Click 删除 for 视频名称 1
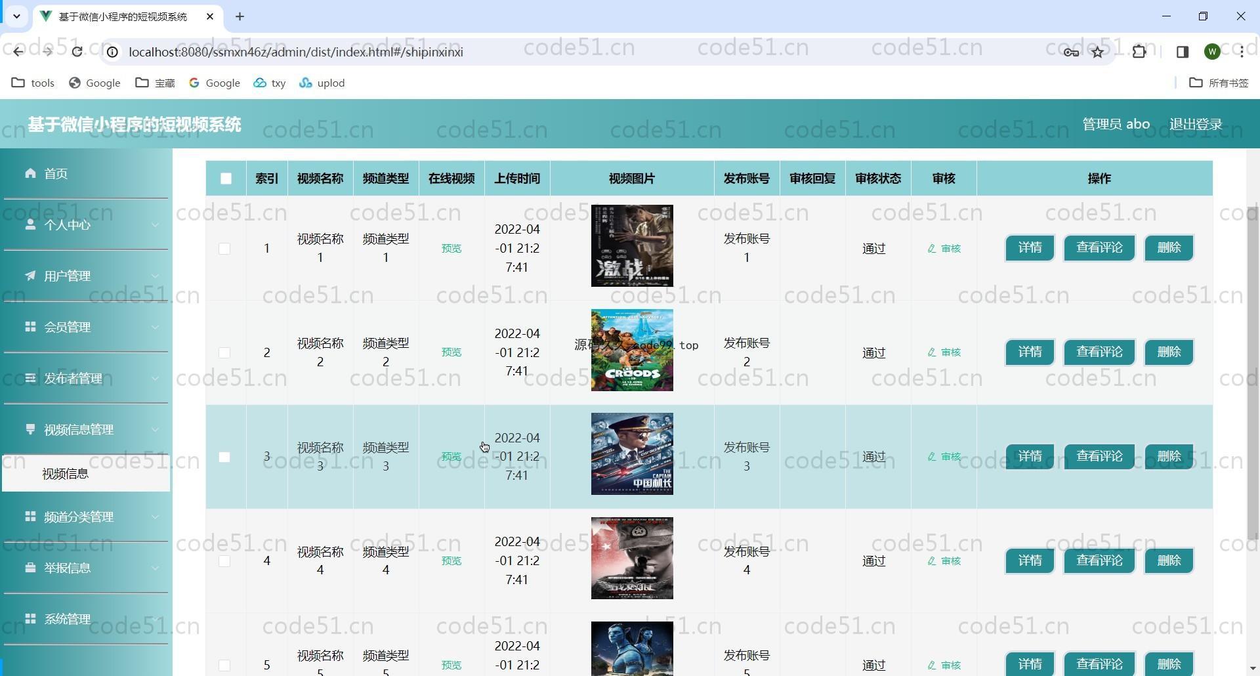This screenshot has height=676, width=1260. [x=1169, y=248]
